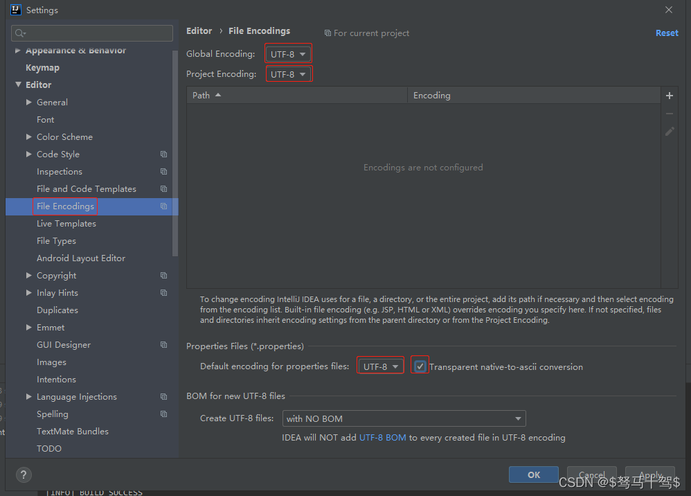Click the Cancel button
The height and width of the screenshot is (496, 691).
point(591,475)
